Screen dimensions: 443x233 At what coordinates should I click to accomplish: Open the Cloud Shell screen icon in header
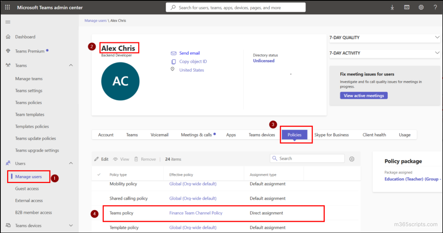[x=407, y=8]
